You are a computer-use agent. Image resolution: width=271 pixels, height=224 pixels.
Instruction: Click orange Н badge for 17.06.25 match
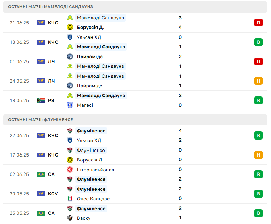click(x=258, y=155)
